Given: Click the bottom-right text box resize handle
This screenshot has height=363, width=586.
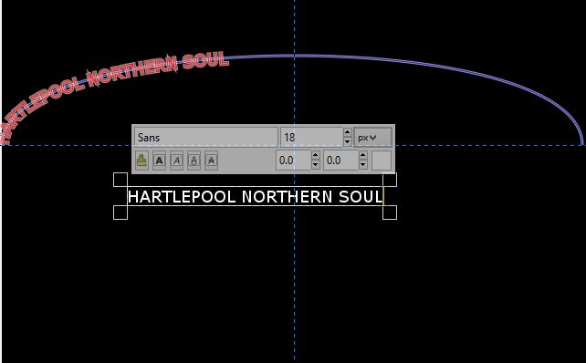Looking at the screenshot, I should [x=390, y=213].
